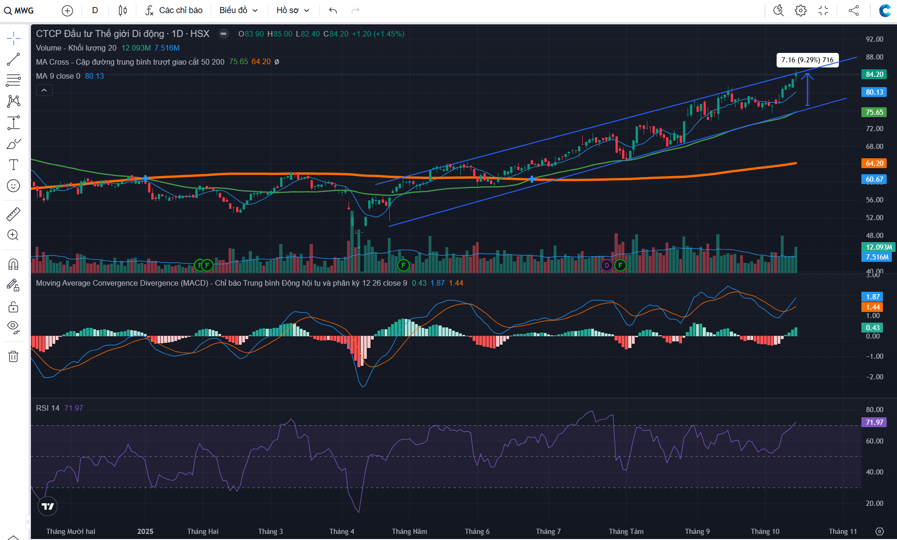Image resolution: width=897 pixels, height=540 pixels.
Task: Toggle fullscreen mode icon
Action: [823, 10]
